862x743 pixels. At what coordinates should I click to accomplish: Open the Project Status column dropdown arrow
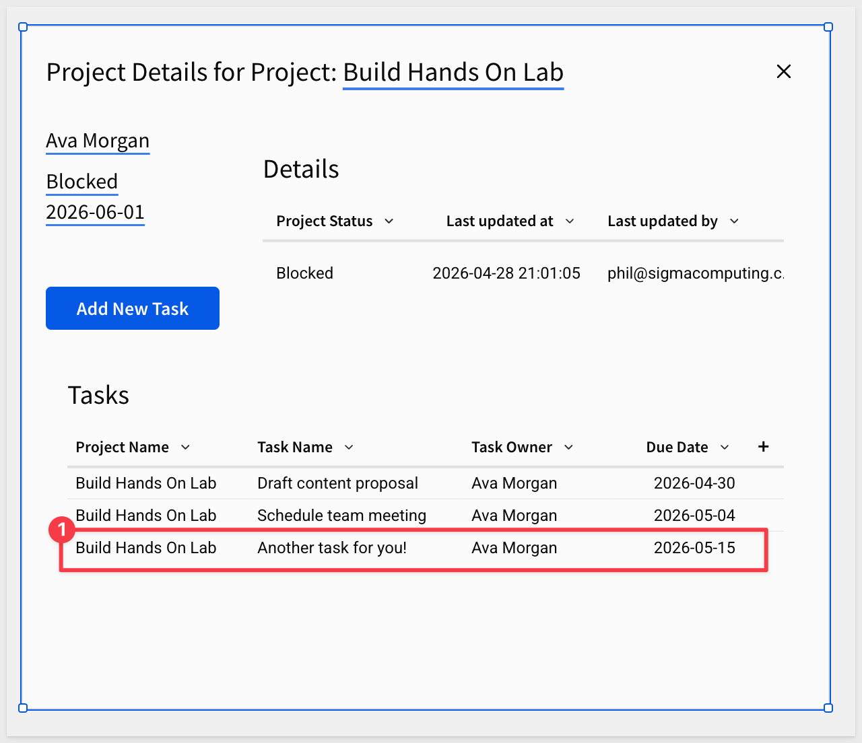coord(389,221)
